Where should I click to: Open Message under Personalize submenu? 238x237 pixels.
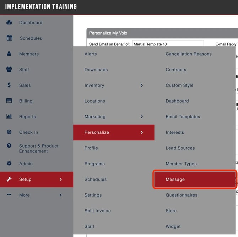coord(175,180)
